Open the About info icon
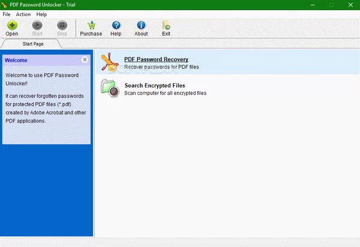360x247 pixels. click(x=141, y=25)
